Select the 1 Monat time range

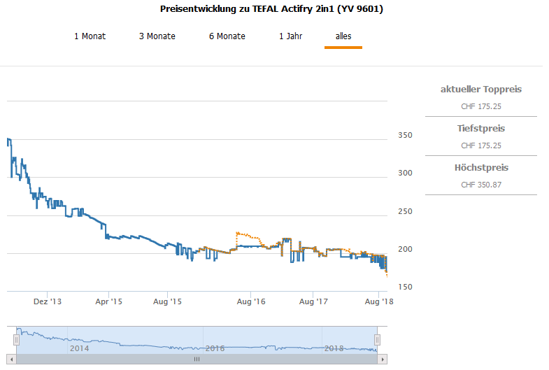[x=90, y=36]
